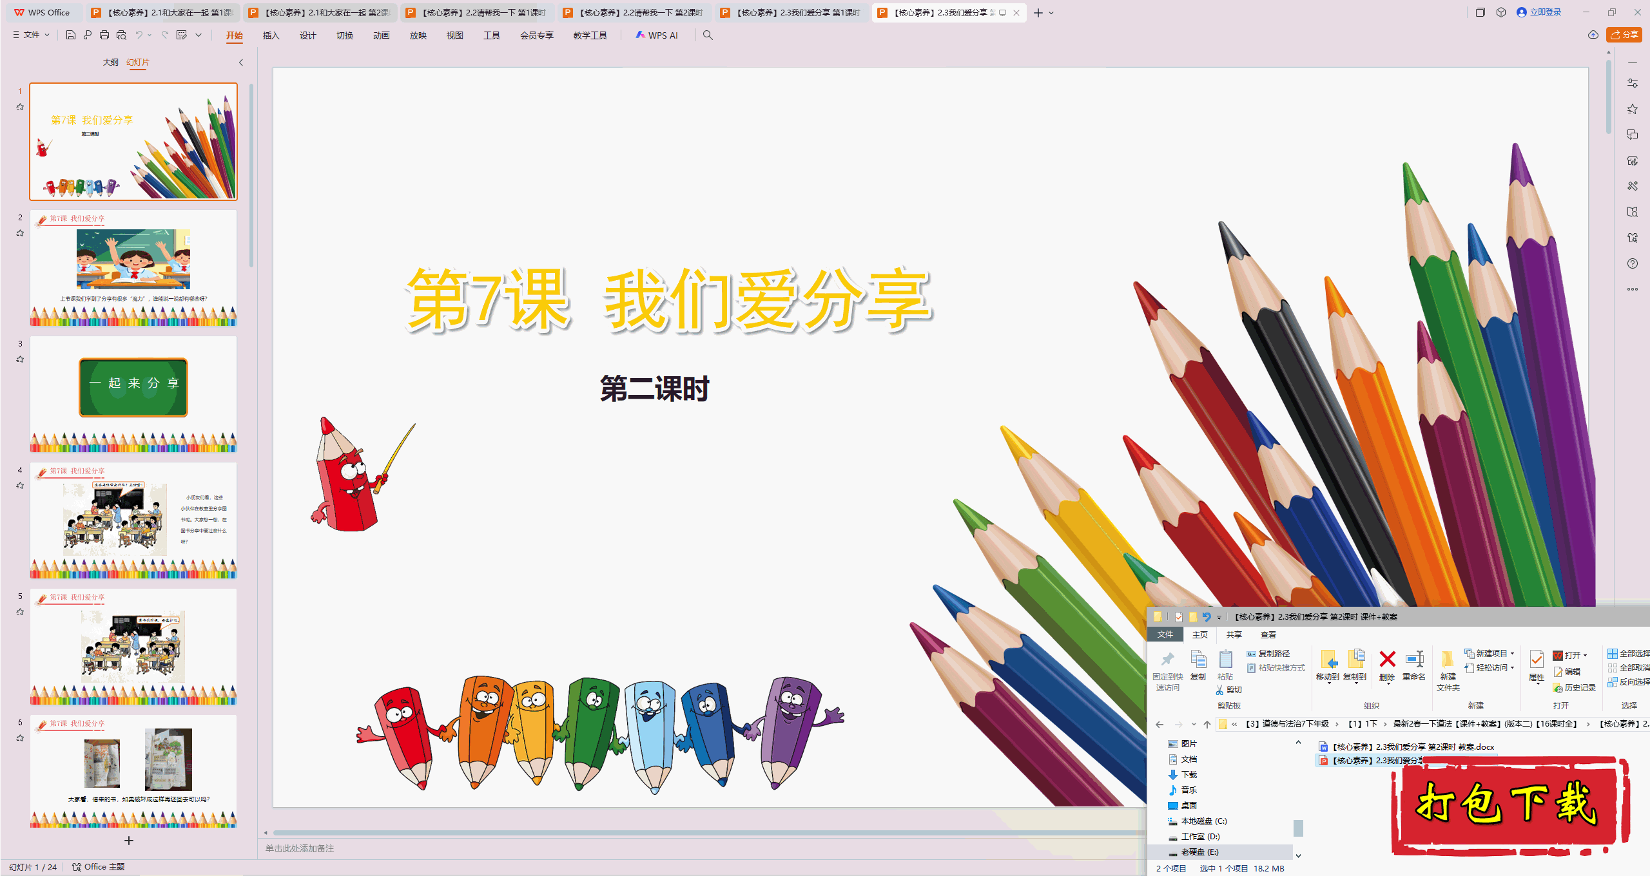1650x876 pixels.
Task: Switch to the 大纲 outline tab
Action: click(111, 62)
